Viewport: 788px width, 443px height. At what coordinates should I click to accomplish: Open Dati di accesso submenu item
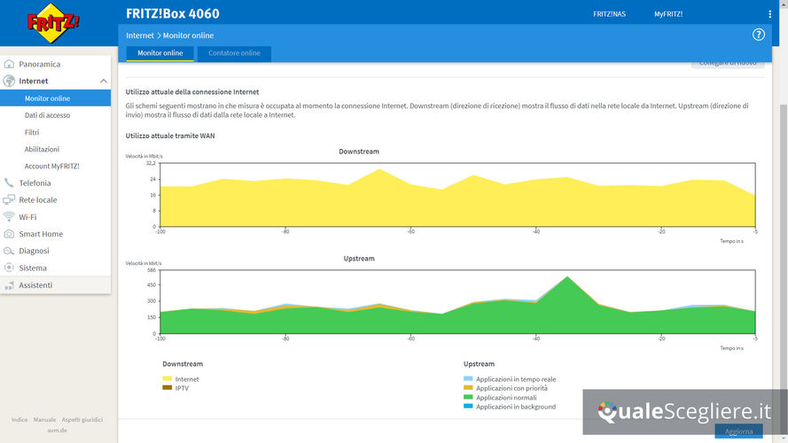pyautogui.click(x=47, y=115)
